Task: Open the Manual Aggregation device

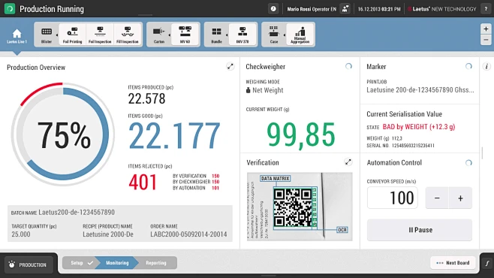Action: click(x=300, y=35)
